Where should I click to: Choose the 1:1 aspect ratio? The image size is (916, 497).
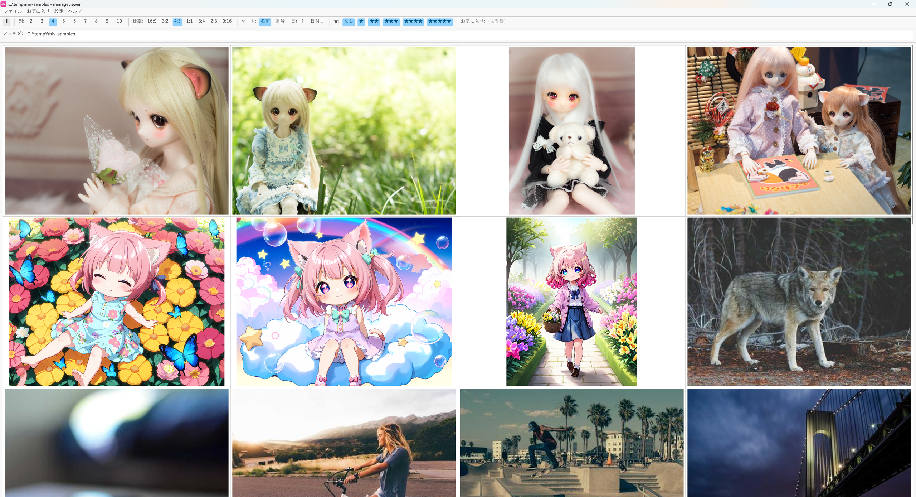[190, 21]
